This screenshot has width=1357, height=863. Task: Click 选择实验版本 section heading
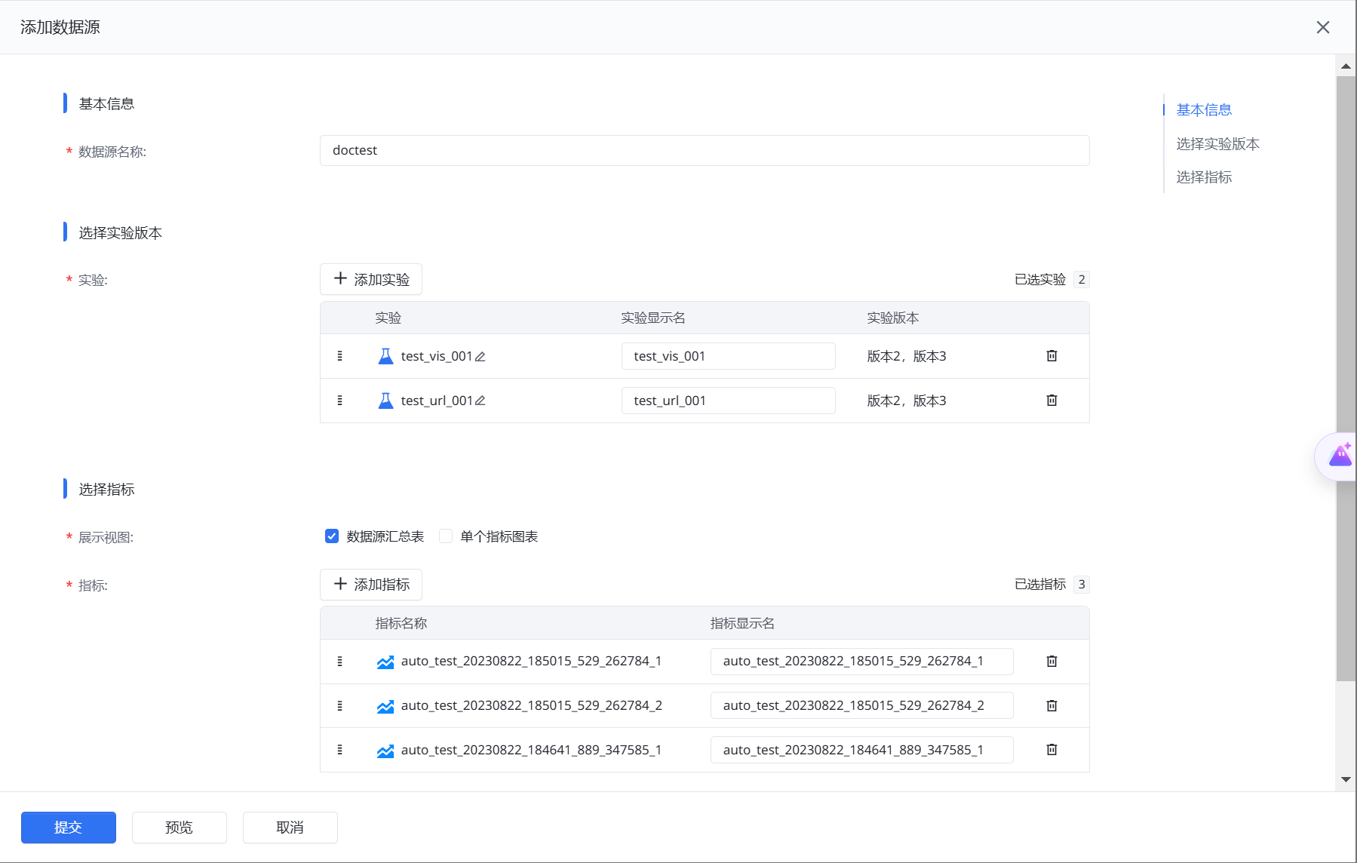[x=121, y=233]
